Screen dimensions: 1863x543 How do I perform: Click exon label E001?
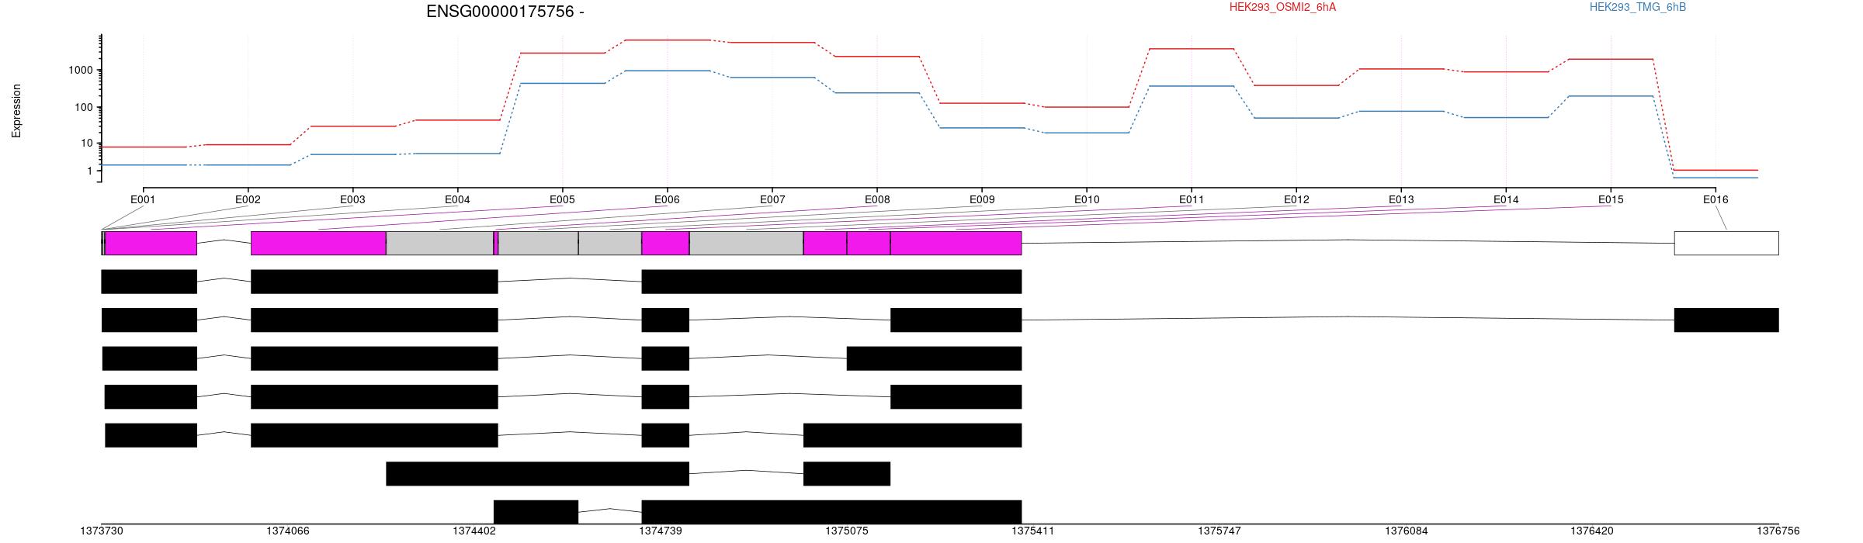click(x=143, y=199)
